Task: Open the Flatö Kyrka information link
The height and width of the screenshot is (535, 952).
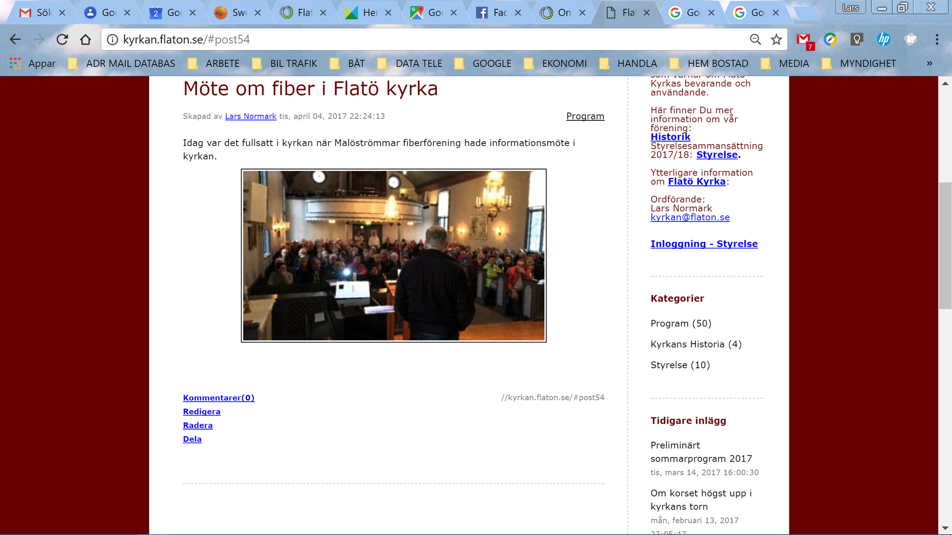Action: (697, 182)
